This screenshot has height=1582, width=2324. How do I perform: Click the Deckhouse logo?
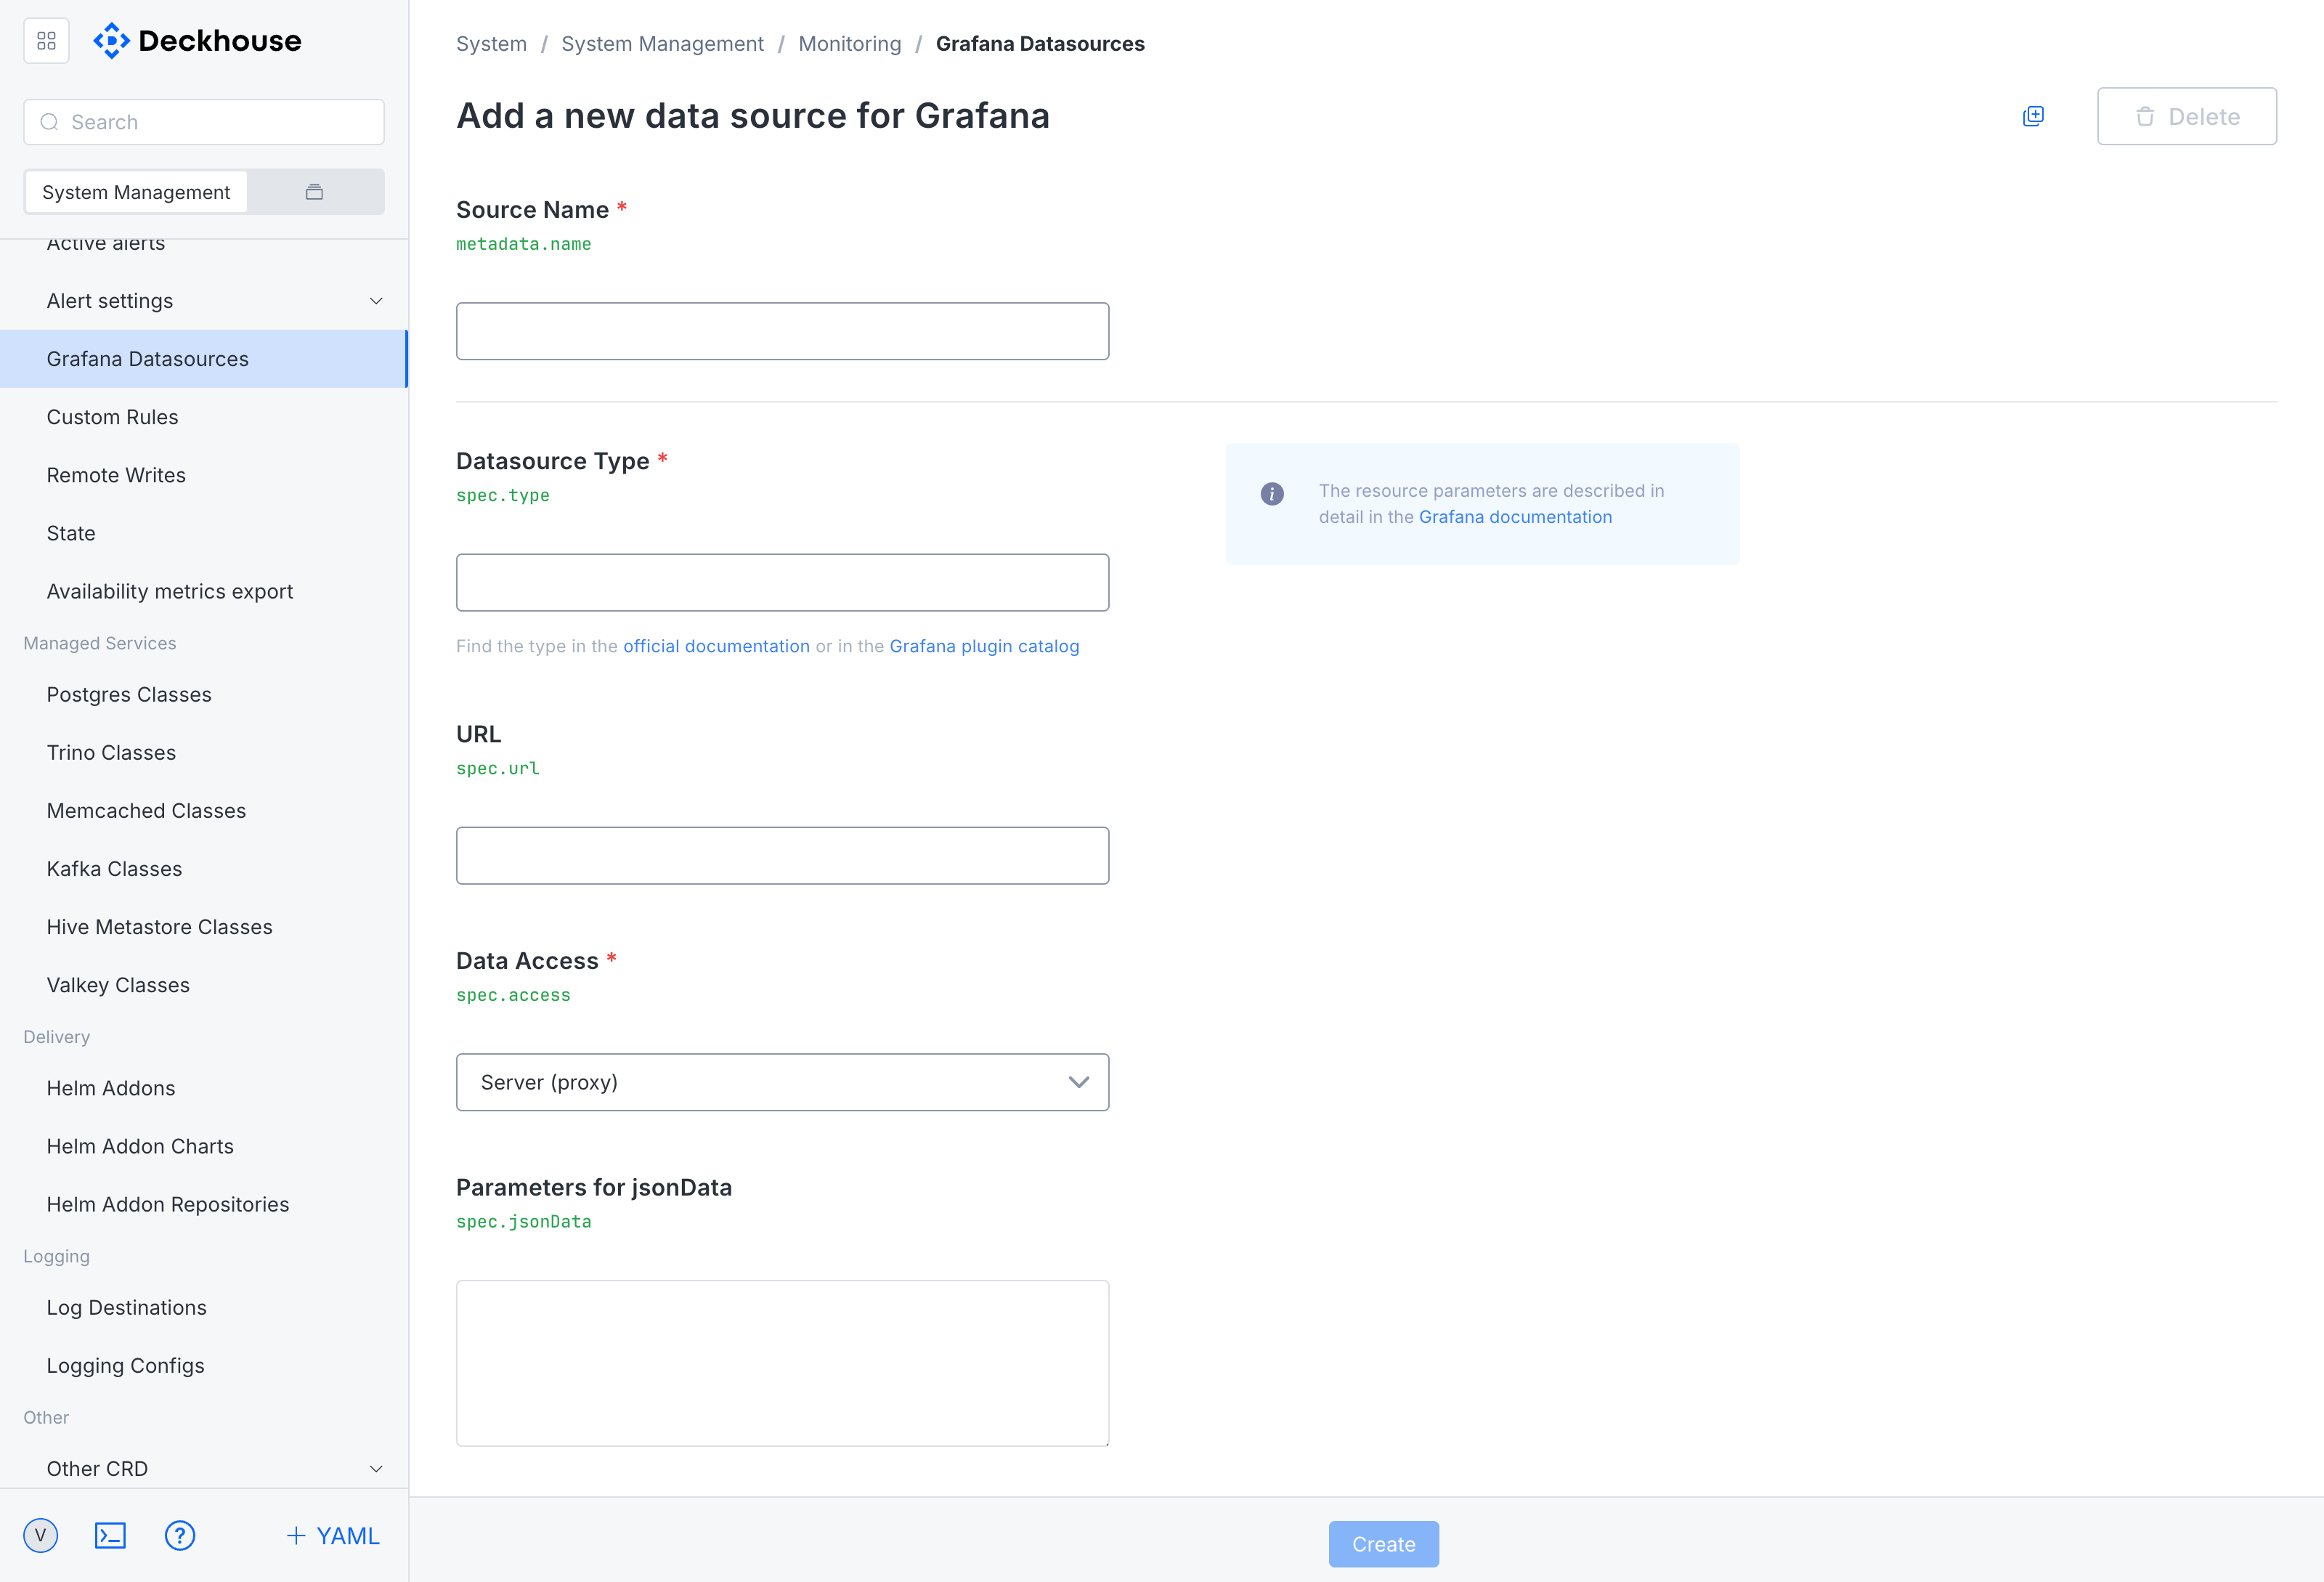197,41
